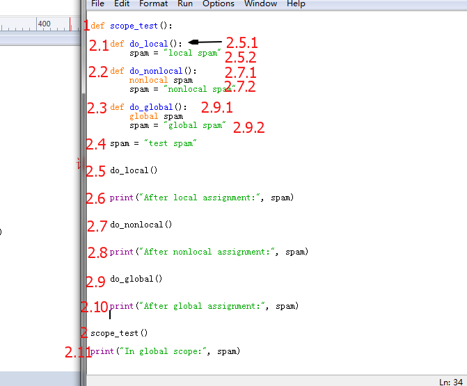Open the Run menu
The image size is (467, 386).
coord(185,4)
